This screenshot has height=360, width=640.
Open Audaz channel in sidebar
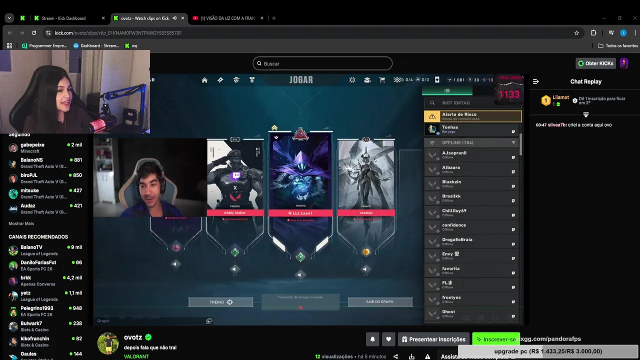click(45, 208)
